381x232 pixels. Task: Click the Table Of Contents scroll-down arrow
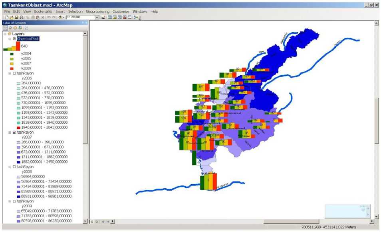[x=85, y=220]
